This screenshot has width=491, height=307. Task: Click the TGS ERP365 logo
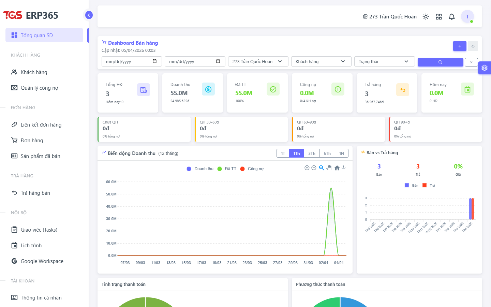(x=31, y=15)
